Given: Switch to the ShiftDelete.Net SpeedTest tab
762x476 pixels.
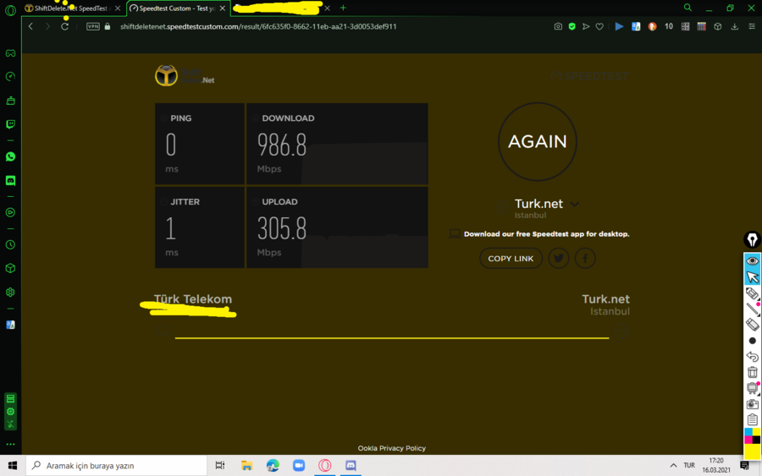Looking at the screenshot, I should pos(73,8).
